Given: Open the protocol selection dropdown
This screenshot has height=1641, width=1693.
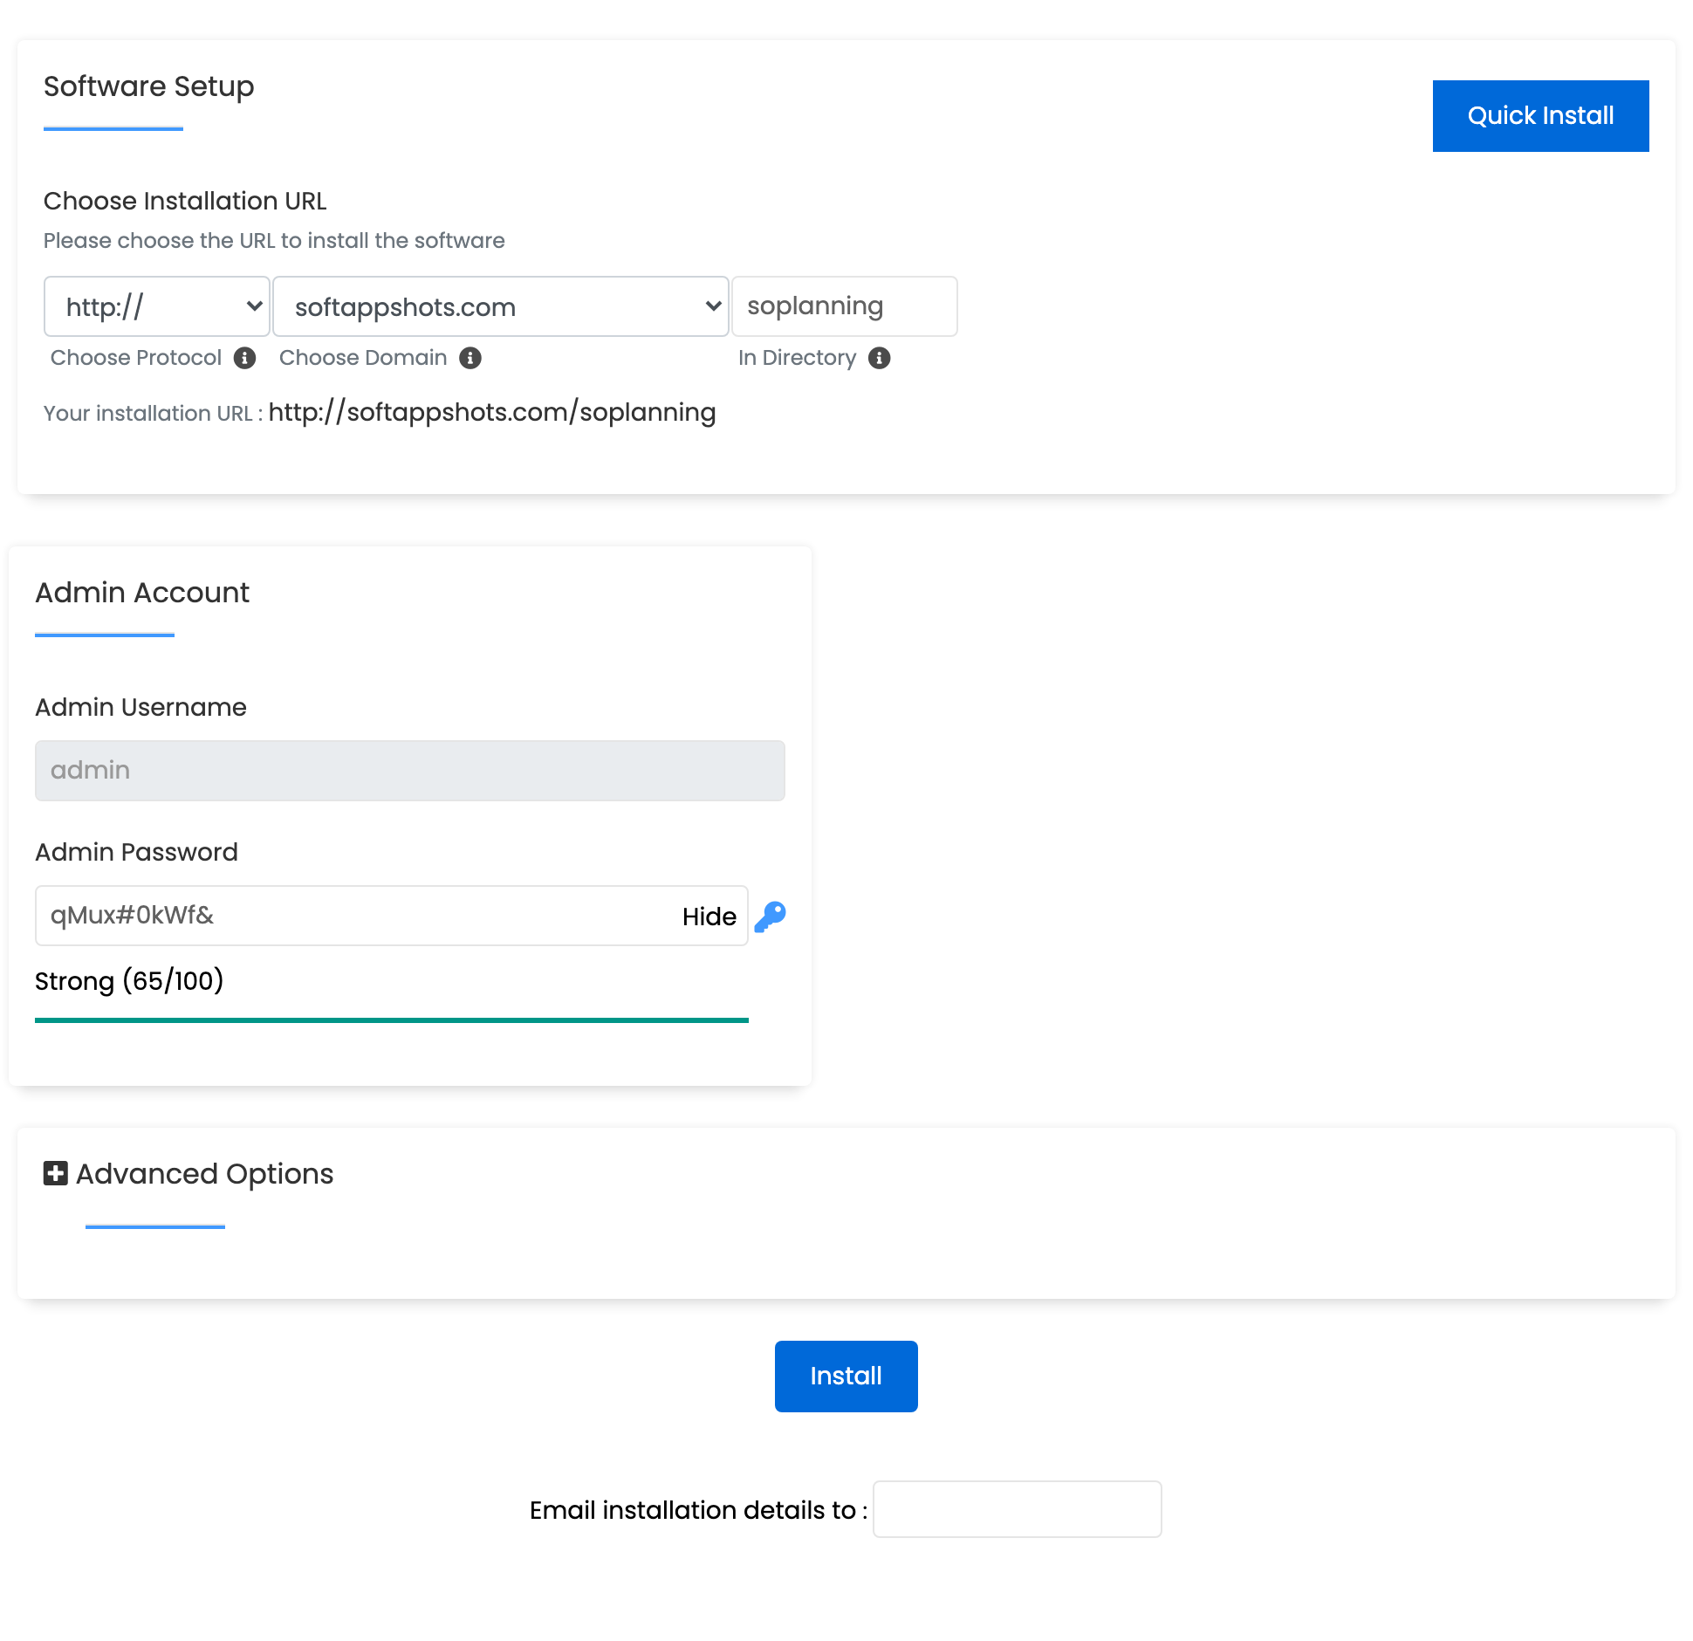Looking at the screenshot, I should pos(156,306).
